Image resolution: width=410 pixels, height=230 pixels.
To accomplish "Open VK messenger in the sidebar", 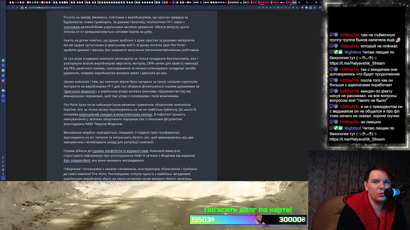I will (3, 75).
